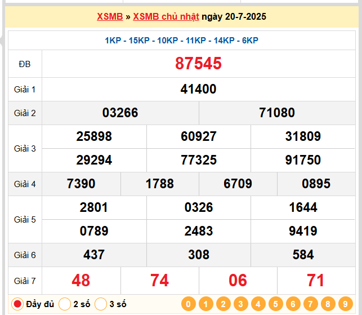362x315 pixels.
Task: Click the digit 0 filter circle
Action: point(189,304)
